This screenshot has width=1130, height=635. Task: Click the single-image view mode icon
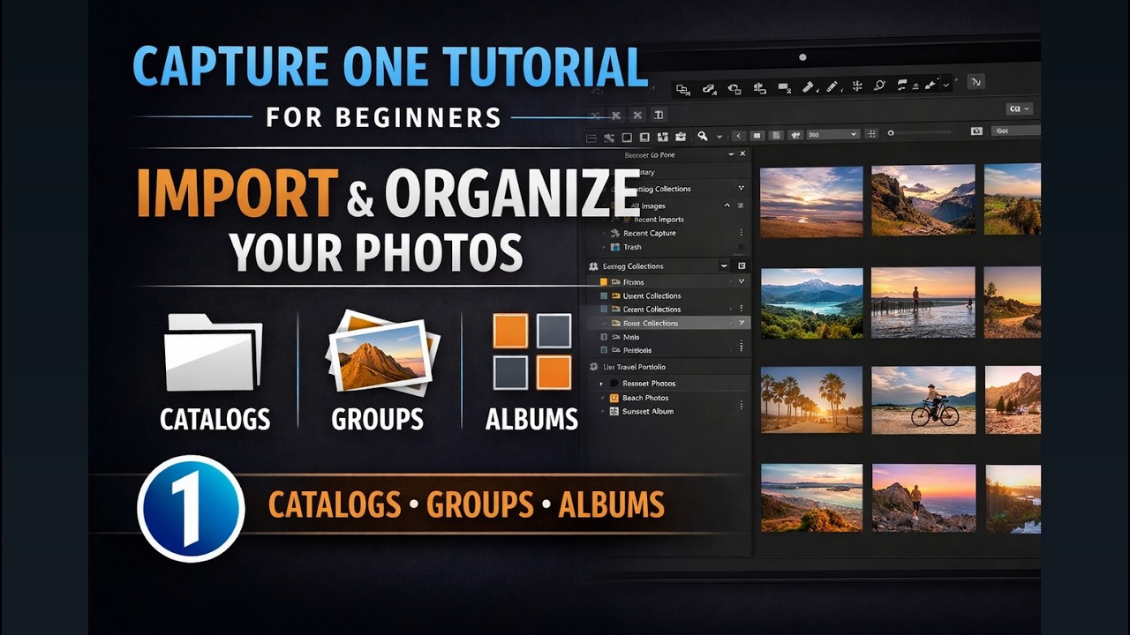click(757, 136)
